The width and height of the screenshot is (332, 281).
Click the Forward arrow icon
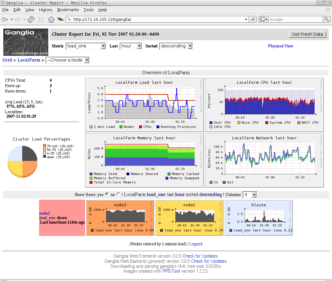click(x=17, y=20)
